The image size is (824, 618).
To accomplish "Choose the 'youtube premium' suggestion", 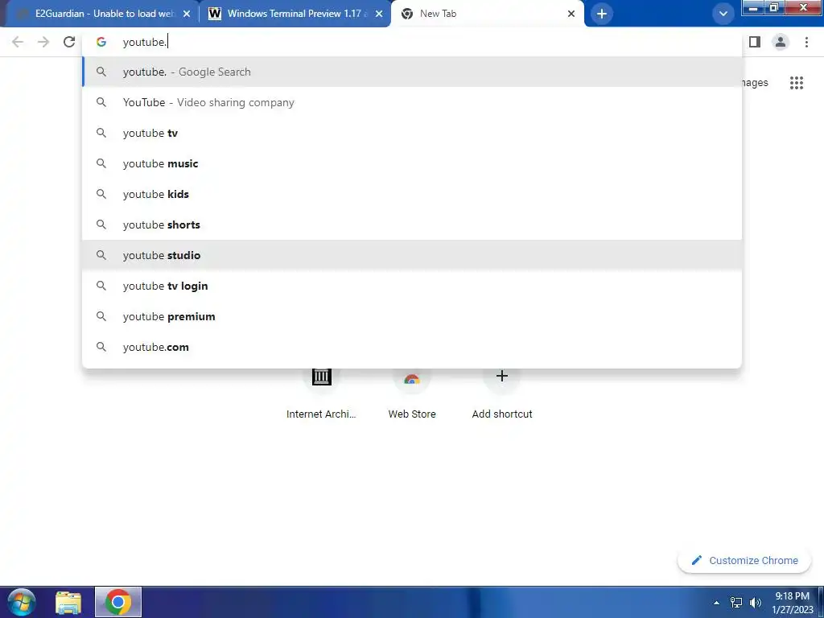I will 412,316.
